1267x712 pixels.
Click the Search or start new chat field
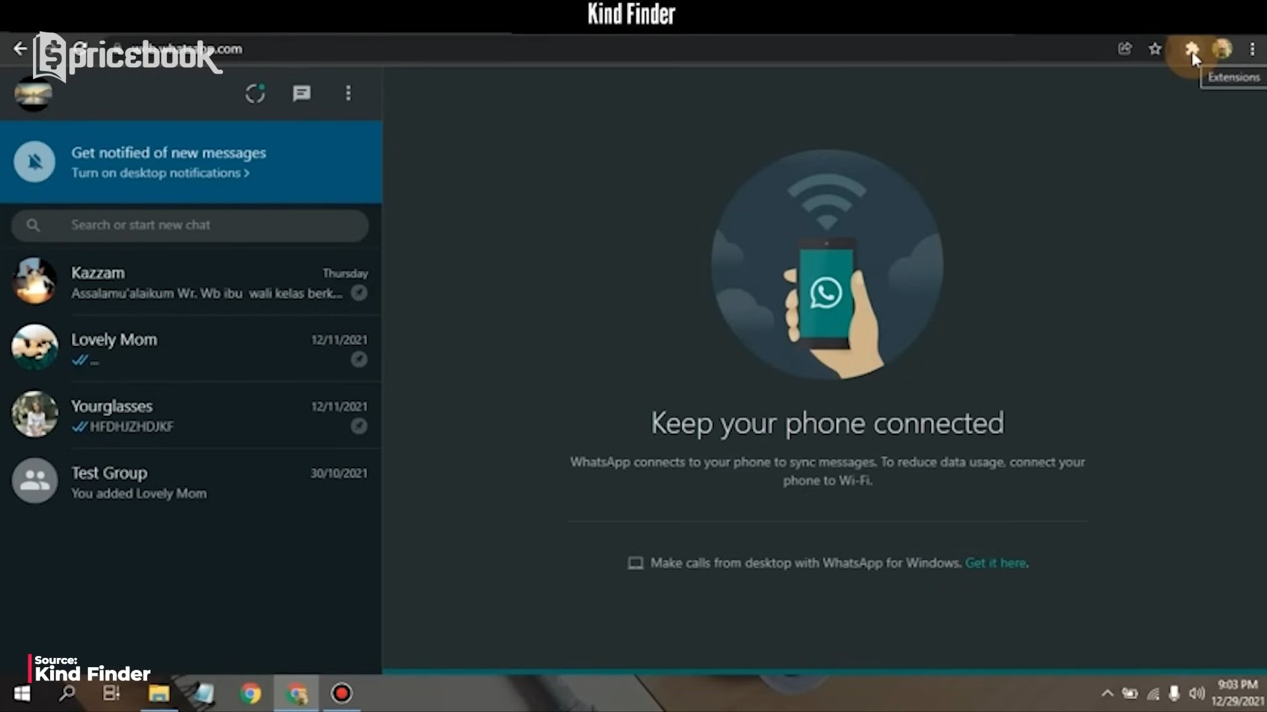(190, 225)
